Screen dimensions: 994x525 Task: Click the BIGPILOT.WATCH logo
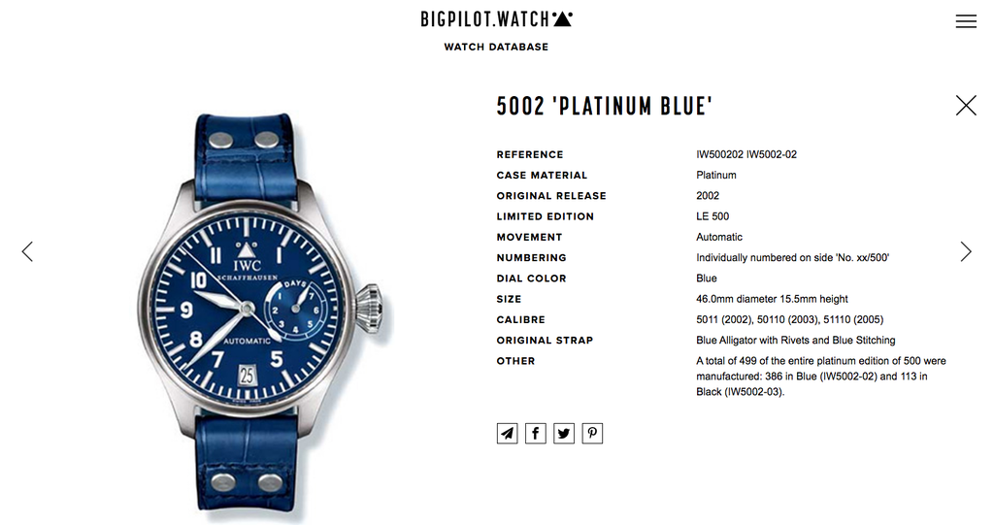(x=496, y=19)
